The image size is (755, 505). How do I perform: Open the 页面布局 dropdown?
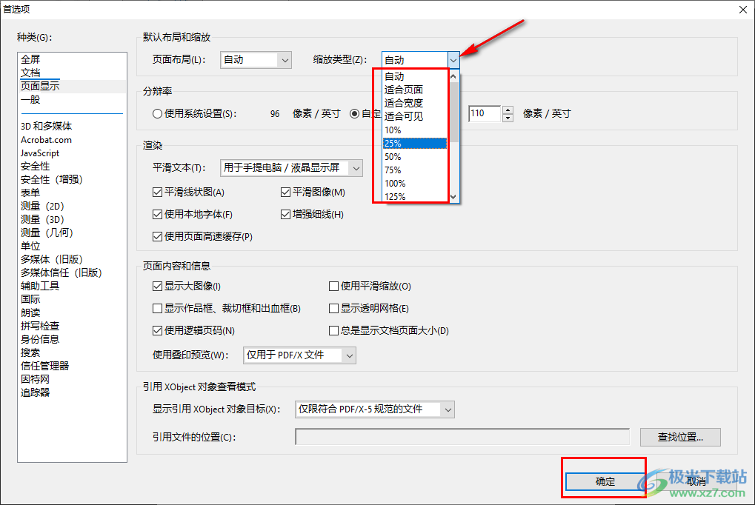point(256,60)
